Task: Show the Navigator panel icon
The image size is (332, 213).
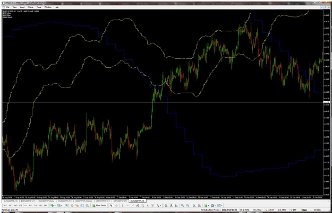Action: click(x=77, y=206)
